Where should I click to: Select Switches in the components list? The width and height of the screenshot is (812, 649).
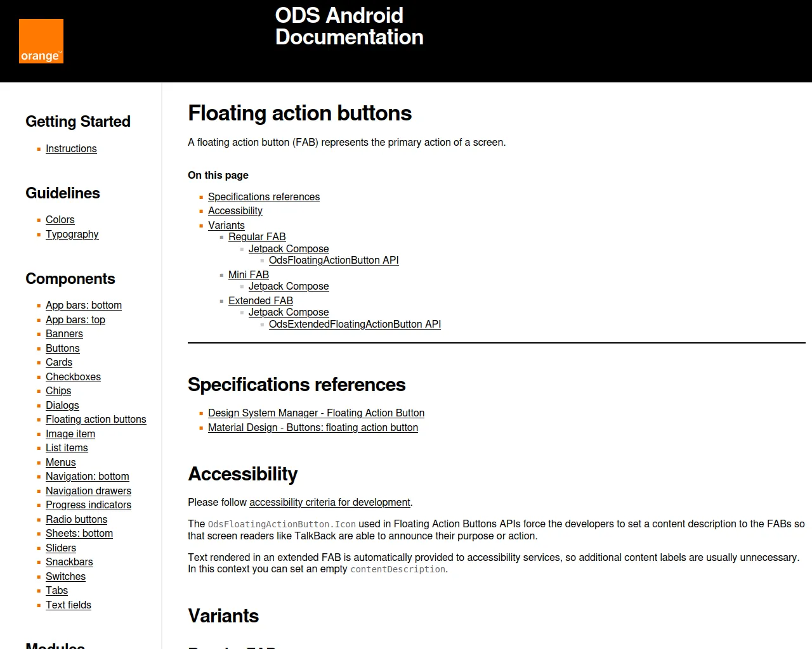(x=65, y=577)
